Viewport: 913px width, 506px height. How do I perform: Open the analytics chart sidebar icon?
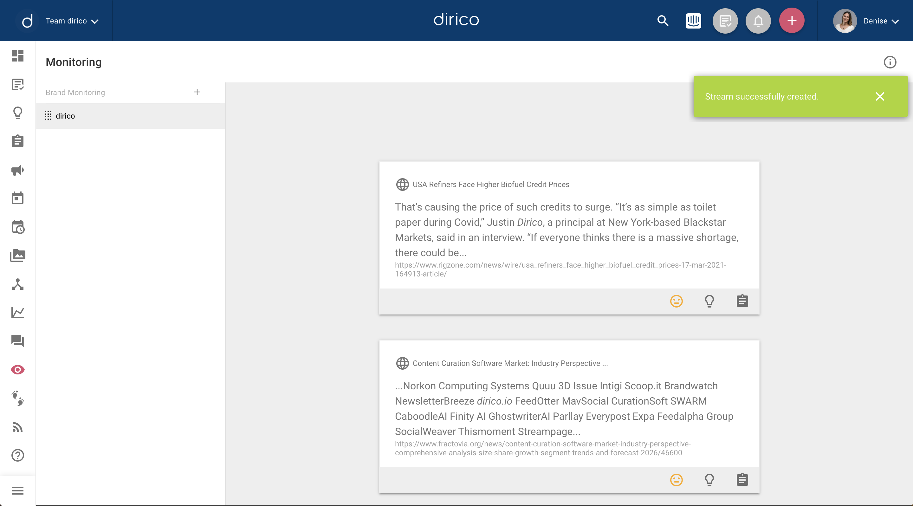tap(18, 313)
